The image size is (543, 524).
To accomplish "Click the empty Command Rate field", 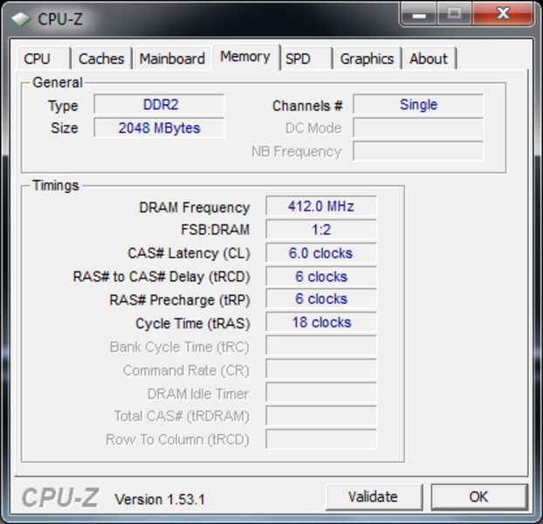I will 321,369.
